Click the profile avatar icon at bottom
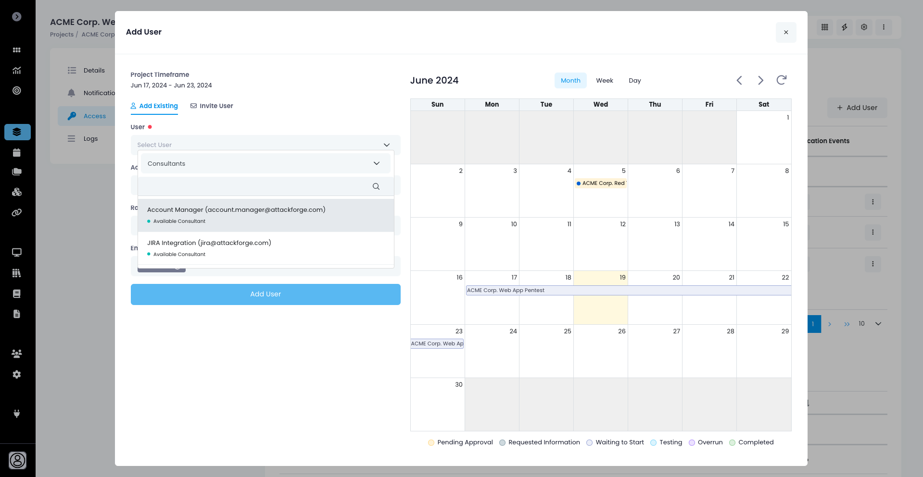This screenshot has width=923, height=477. tap(18, 460)
